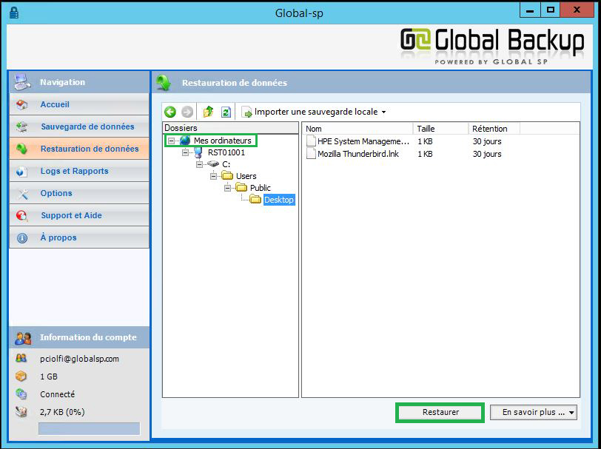
Task: Click the storage usage progress bar
Action: pos(89,429)
